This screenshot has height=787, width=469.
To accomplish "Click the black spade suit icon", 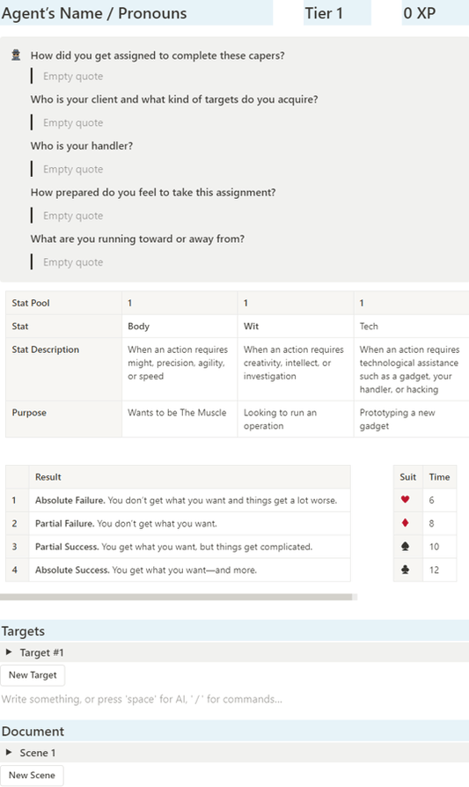I will pos(406,546).
